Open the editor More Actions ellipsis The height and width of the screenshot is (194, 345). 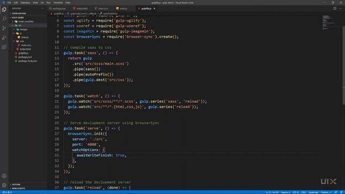tap(341, 9)
